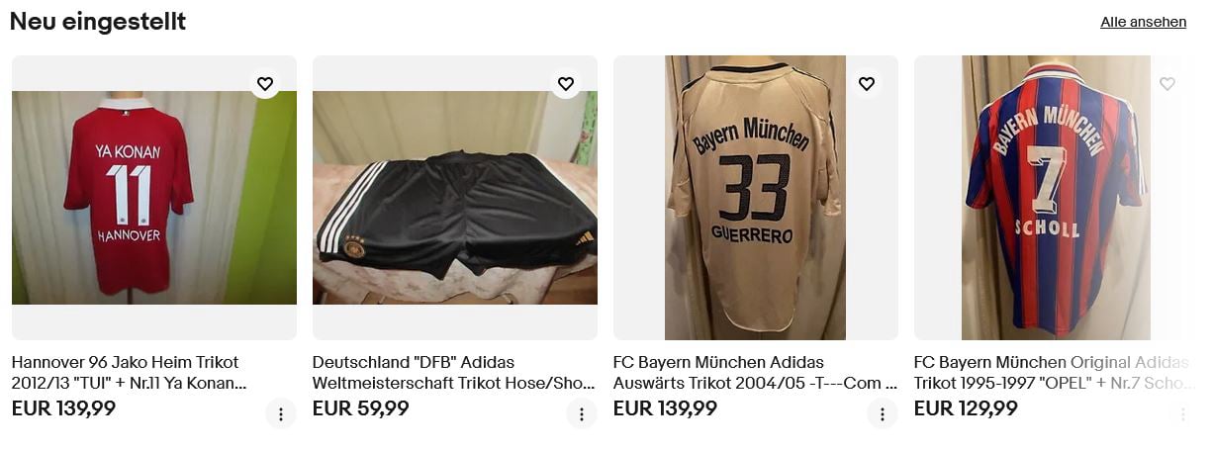Open more options for DFB shorts listing
The height and width of the screenshot is (450, 1212).
[x=582, y=414]
